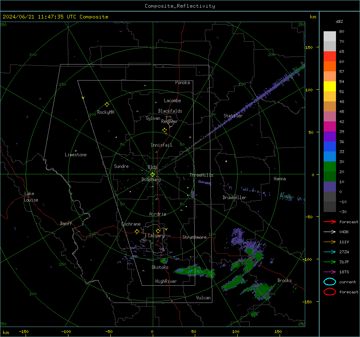This screenshot has width=360, height=337.
Task: Click the red forecast ellipse legend icon
Action: coord(330,292)
